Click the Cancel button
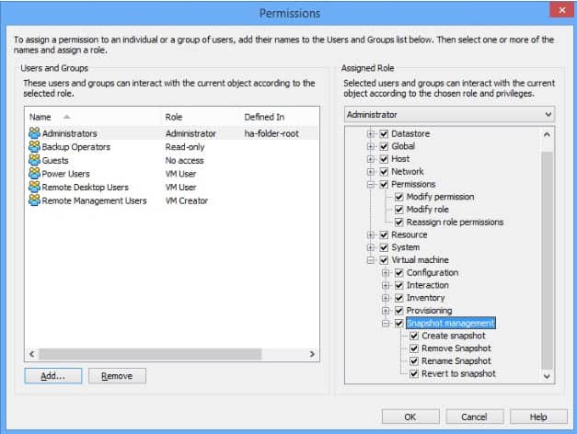Screen dimensions: 577x434 474,417
